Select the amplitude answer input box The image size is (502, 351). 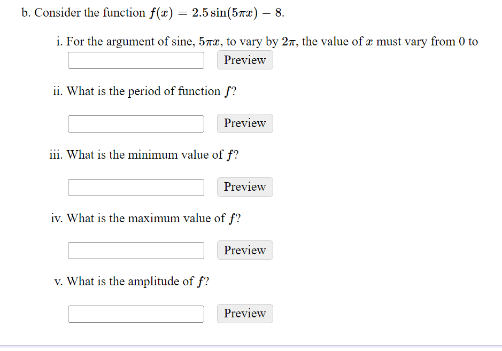[x=135, y=314]
